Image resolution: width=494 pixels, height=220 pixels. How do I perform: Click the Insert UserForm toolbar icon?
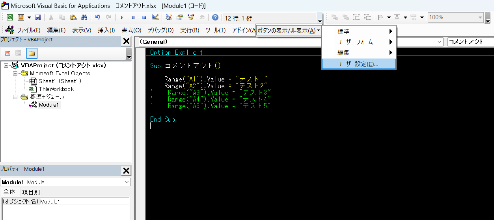[x=21, y=17]
